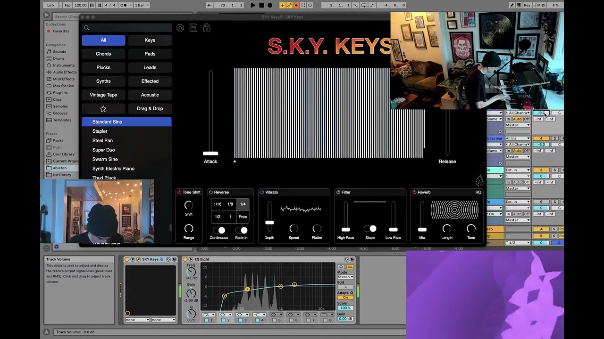Click session record circle button
The height and width of the screenshot is (339, 604).
pyautogui.click(x=310, y=5)
